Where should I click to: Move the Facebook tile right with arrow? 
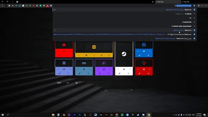pos(150,51)
